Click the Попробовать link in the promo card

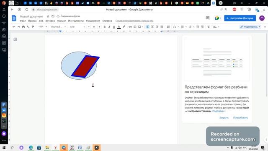pos(240,117)
